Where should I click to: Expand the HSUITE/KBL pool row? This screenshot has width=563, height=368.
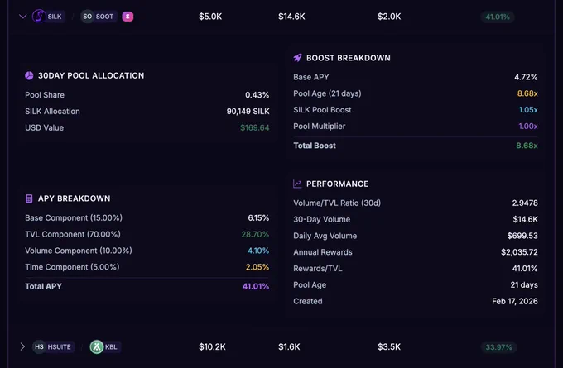22,346
